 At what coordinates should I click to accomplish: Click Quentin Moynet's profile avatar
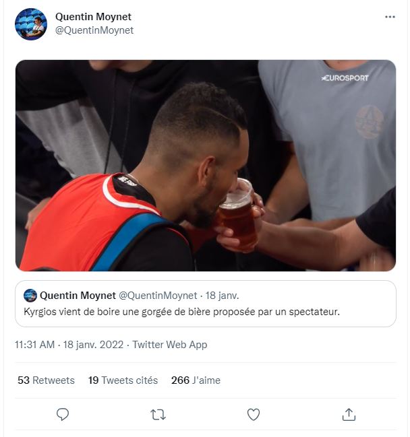31,24
